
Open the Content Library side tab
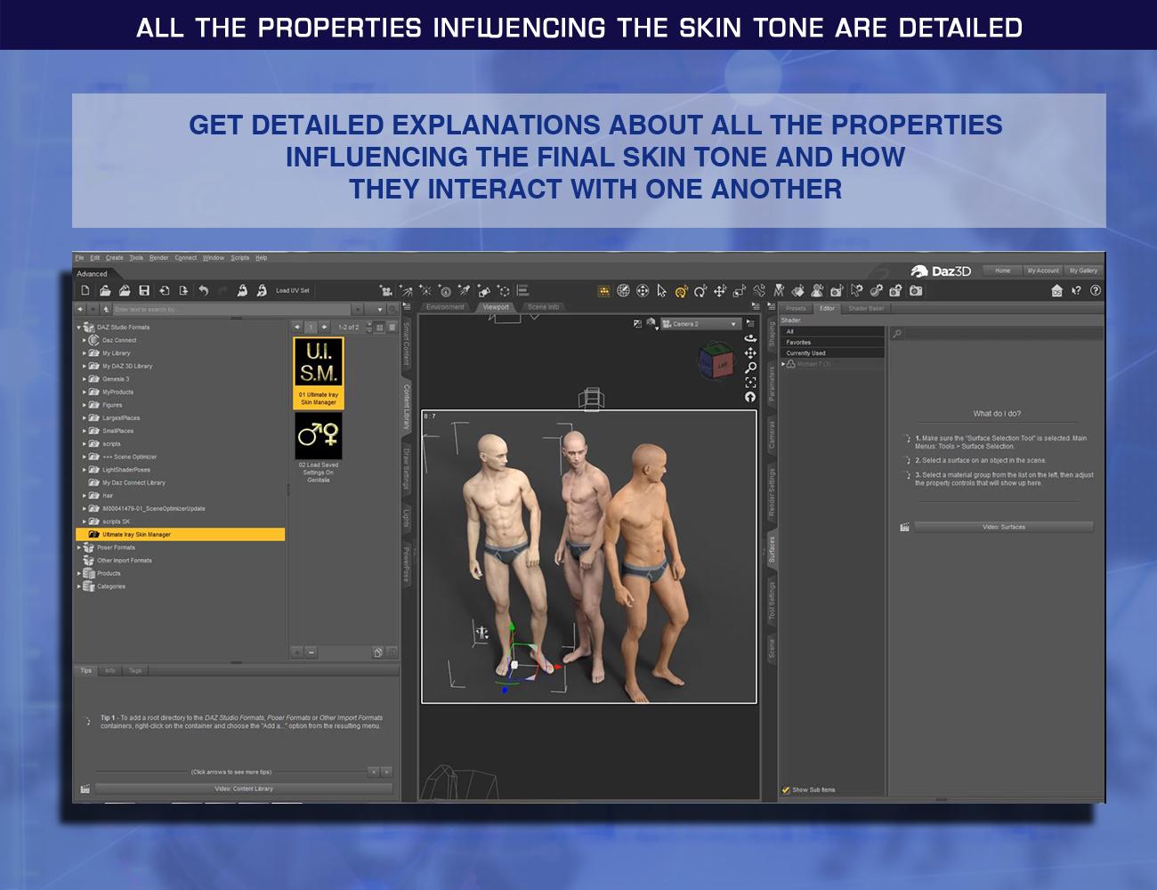pyautogui.click(x=406, y=407)
